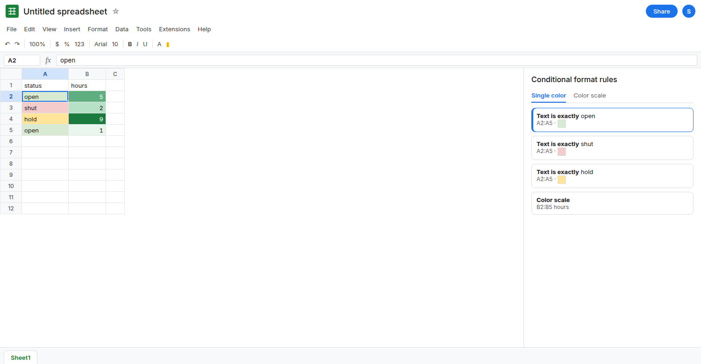Open the font size 10 dropdown

[115, 44]
